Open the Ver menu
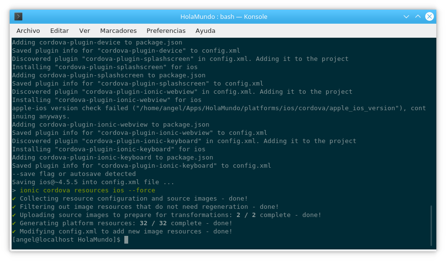This screenshot has height=261, width=446. point(85,30)
